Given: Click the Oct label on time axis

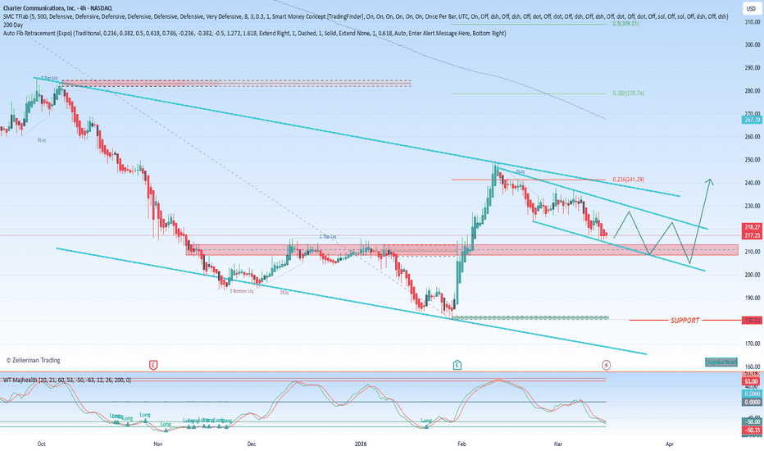Looking at the screenshot, I should tap(42, 444).
